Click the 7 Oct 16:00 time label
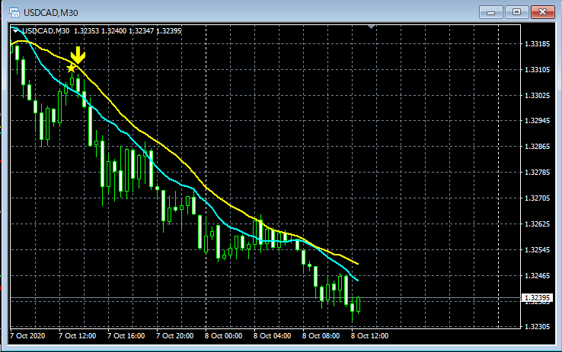 tap(126, 336)
